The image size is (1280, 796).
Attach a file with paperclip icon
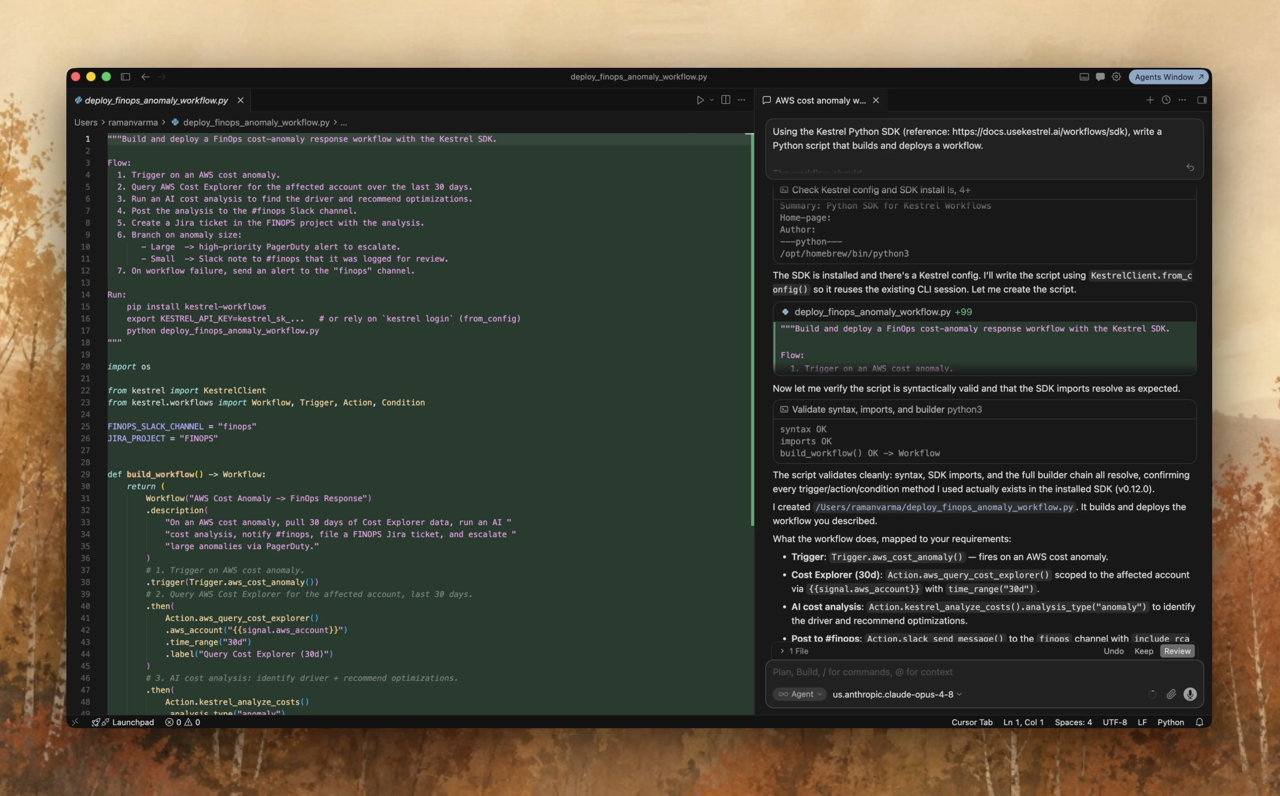1171,694
